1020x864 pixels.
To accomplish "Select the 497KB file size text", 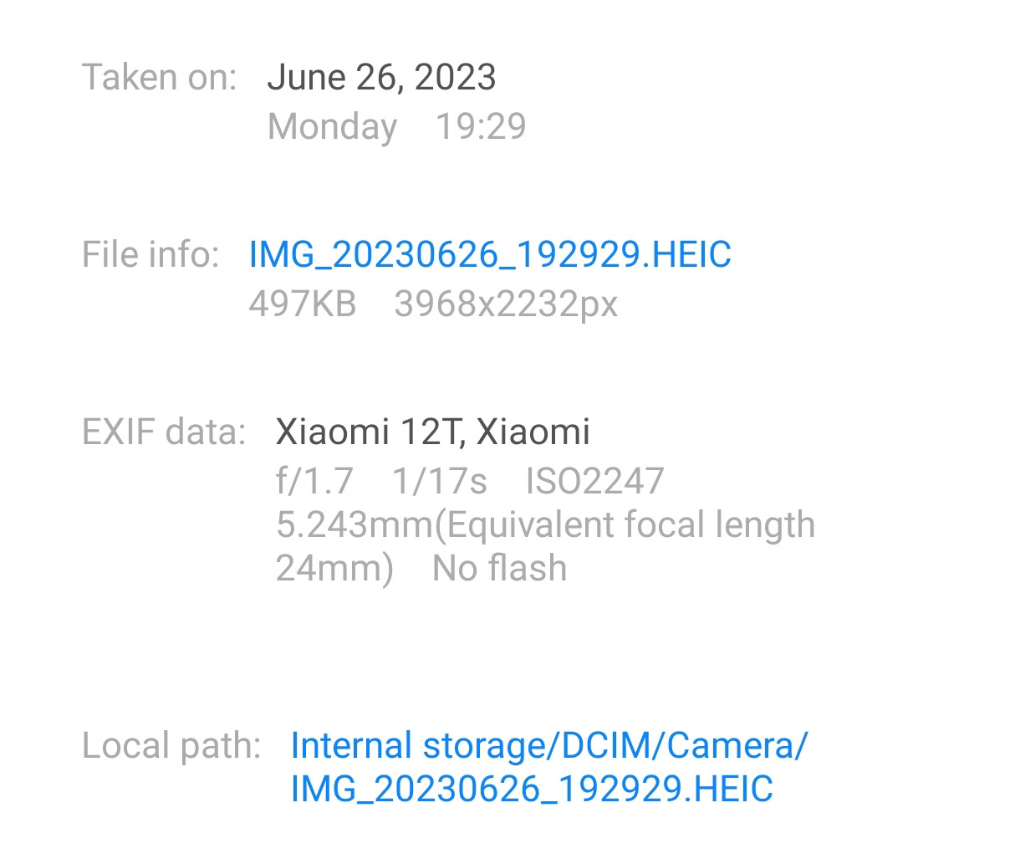I will pos(302,304).
